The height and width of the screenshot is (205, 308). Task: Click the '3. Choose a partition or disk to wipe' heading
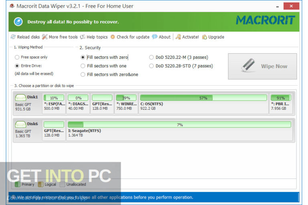coord(44,86)
